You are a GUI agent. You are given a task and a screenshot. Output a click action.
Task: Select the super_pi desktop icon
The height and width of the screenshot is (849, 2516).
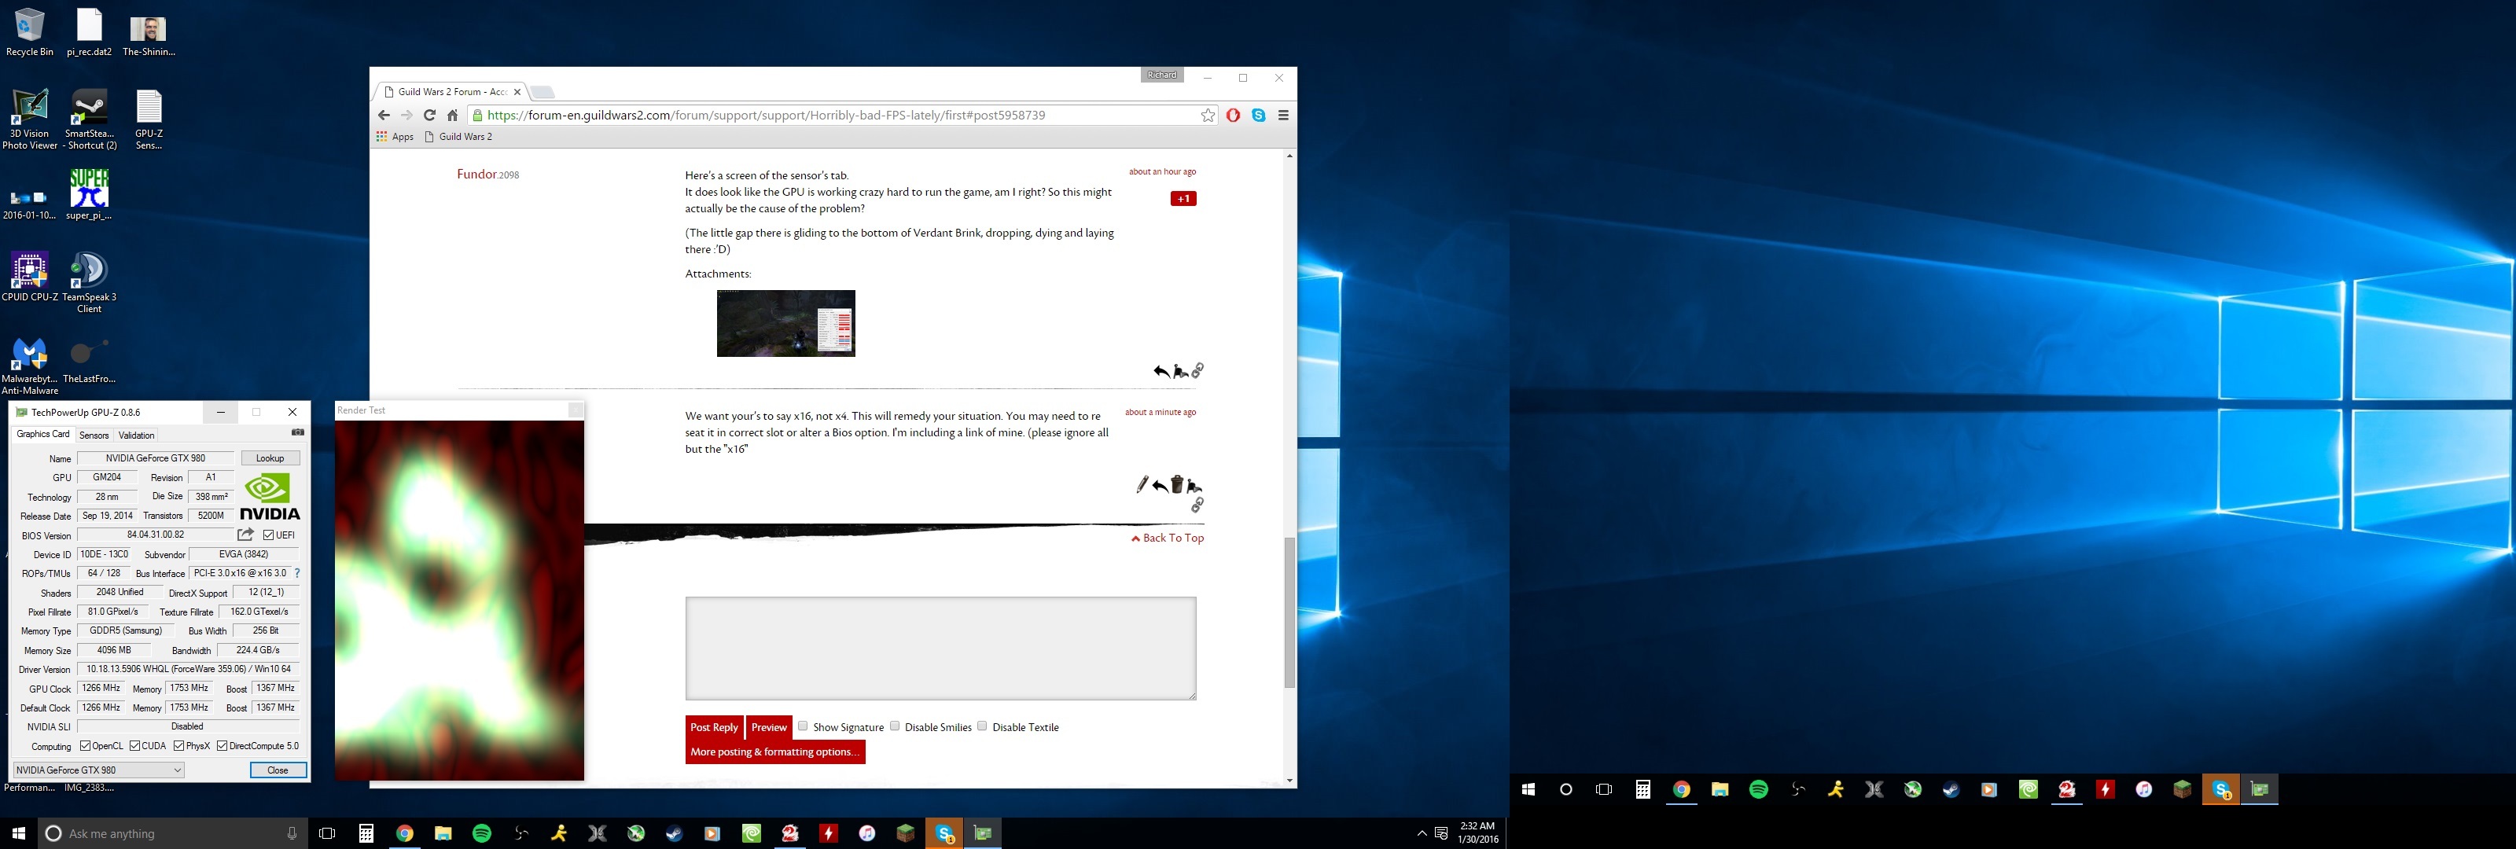coord(89,194)
